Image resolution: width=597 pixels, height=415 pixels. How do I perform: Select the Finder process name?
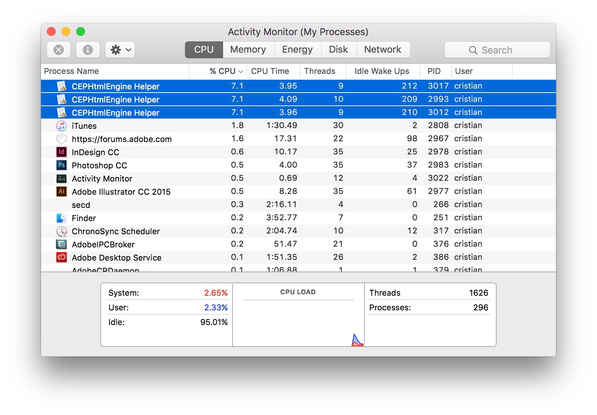tap(84, 218)
